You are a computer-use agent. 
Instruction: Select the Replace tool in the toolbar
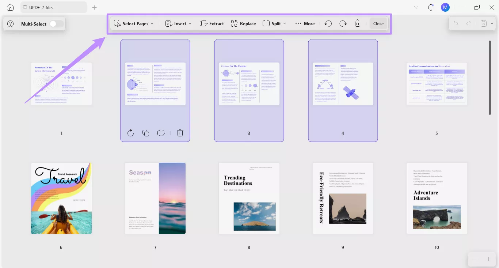click(243, 23)
